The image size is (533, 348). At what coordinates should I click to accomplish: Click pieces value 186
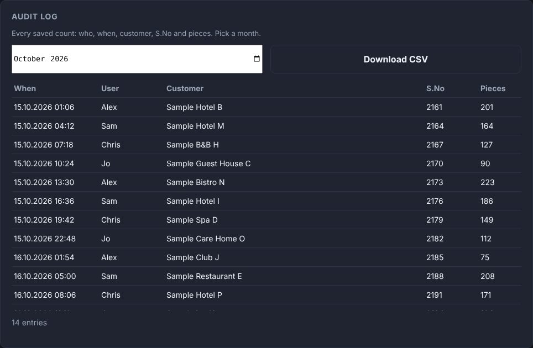click(x=487, y=201)
